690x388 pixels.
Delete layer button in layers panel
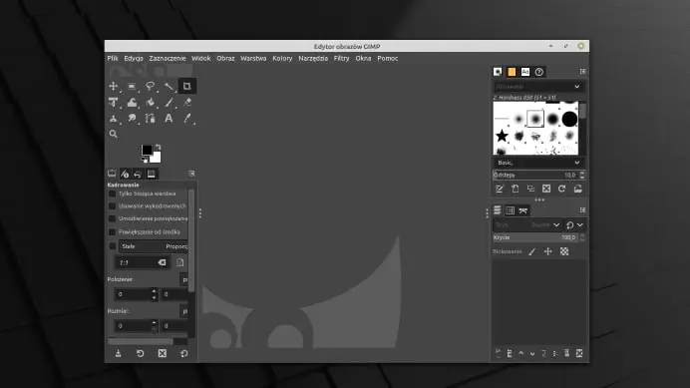[579, 353]
